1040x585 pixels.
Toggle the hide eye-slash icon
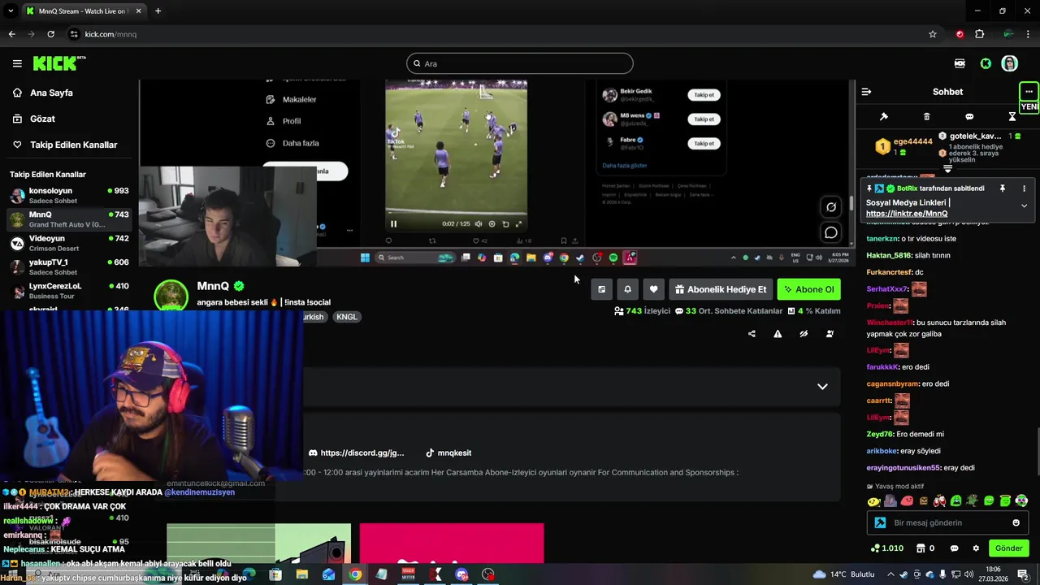(804, 334)
